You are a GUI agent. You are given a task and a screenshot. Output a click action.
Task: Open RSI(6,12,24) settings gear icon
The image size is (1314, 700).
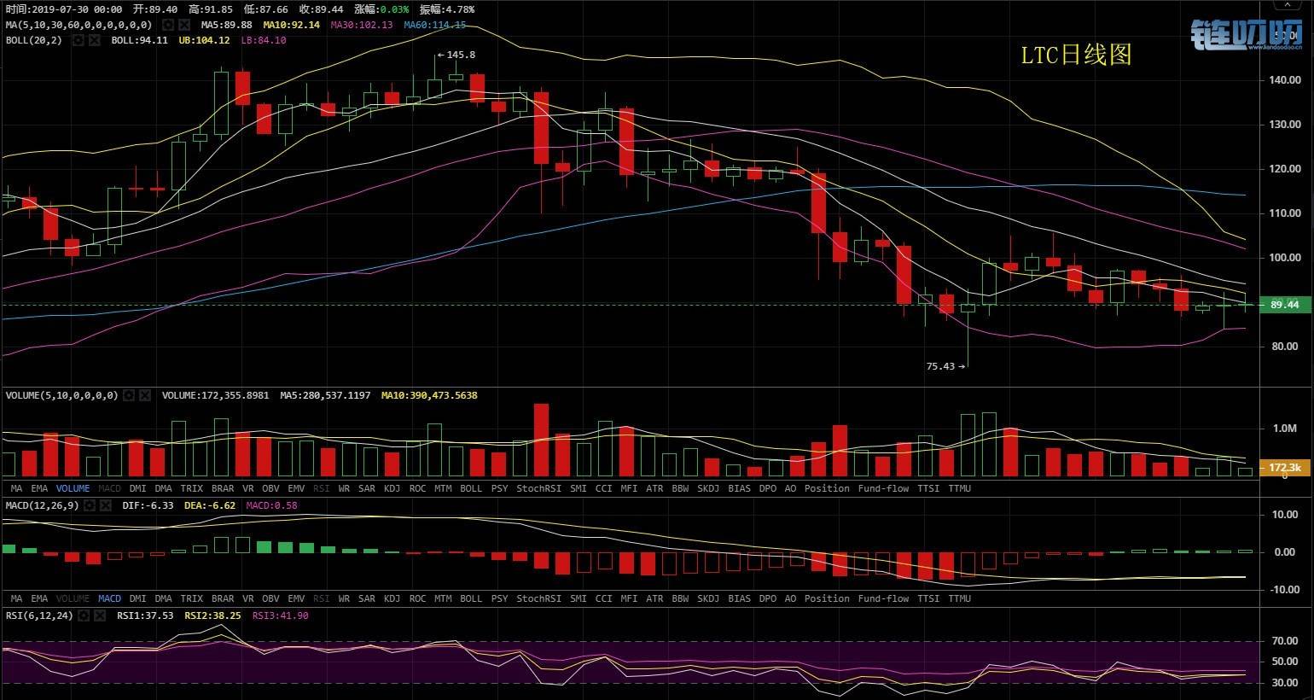[x=84, y=615]
